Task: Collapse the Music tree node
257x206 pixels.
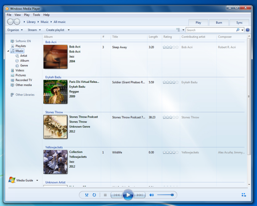Action: point(8,51)
